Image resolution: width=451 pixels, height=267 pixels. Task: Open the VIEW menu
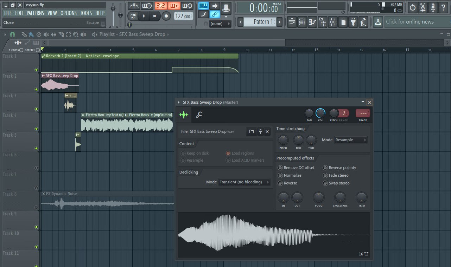[52, 13]
